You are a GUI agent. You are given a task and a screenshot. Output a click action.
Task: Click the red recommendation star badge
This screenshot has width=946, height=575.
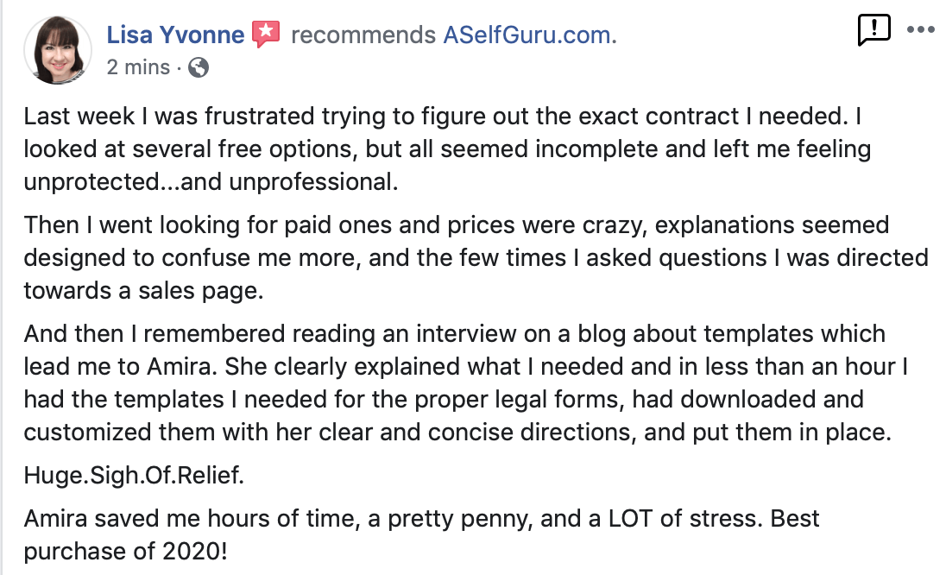[x=266, y=35]
